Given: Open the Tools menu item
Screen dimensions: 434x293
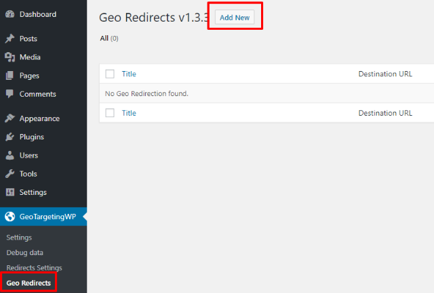Looking at the screenshot, I should tap(43, 174).
